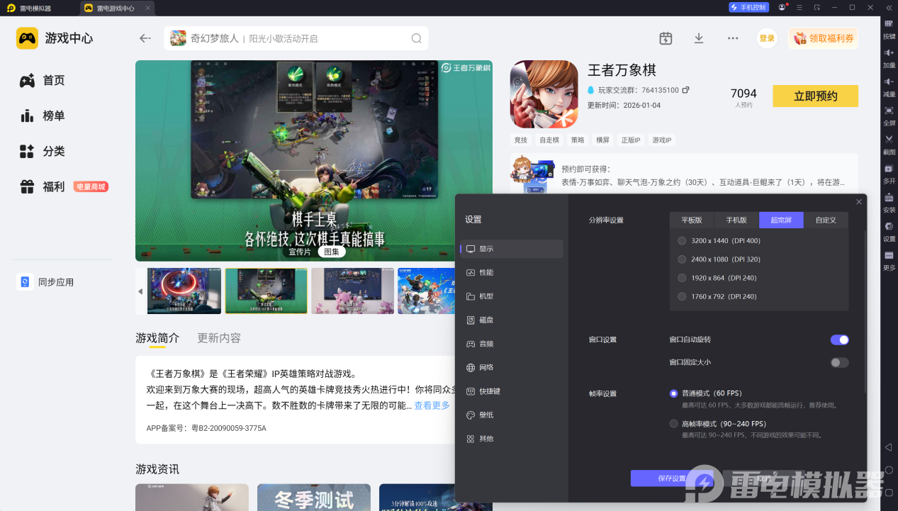Image resolution: width=898 pixels, height=511 pixels.
Task: Toggle 窗口自动旋转 switch off
Action: coord(839,339)
